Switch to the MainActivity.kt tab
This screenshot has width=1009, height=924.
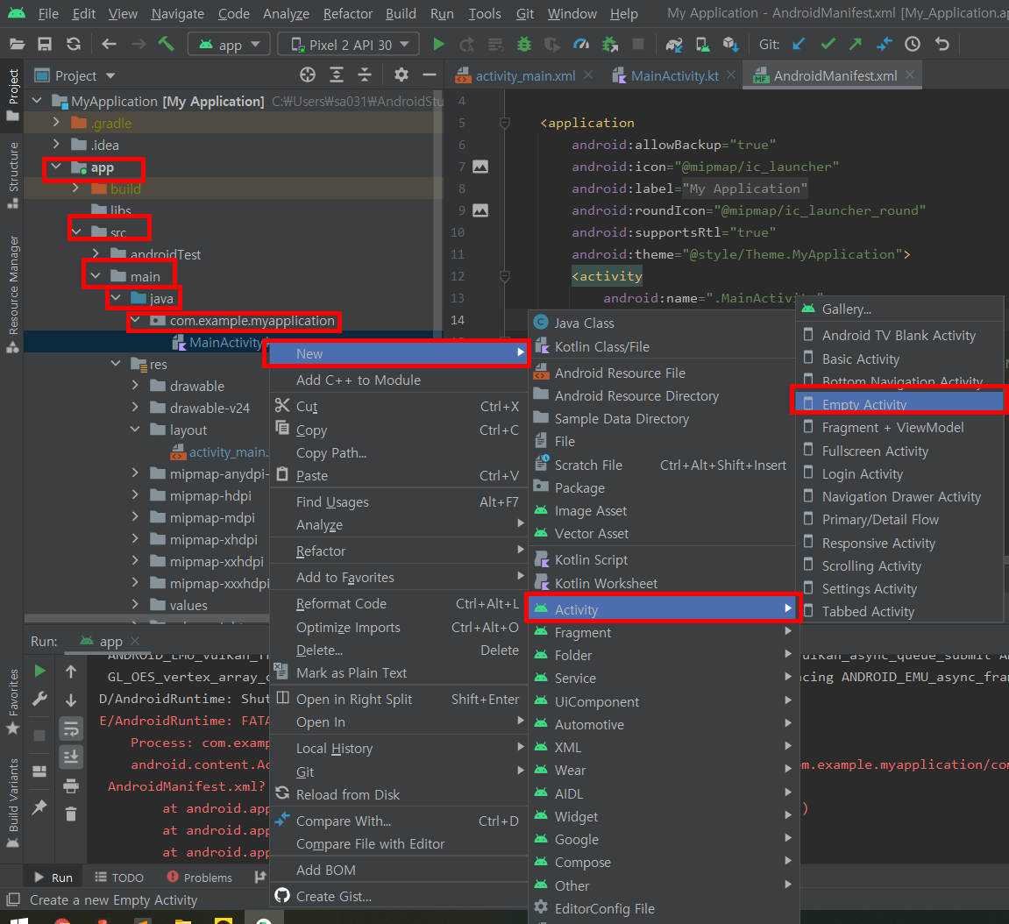tap(674, 76)
